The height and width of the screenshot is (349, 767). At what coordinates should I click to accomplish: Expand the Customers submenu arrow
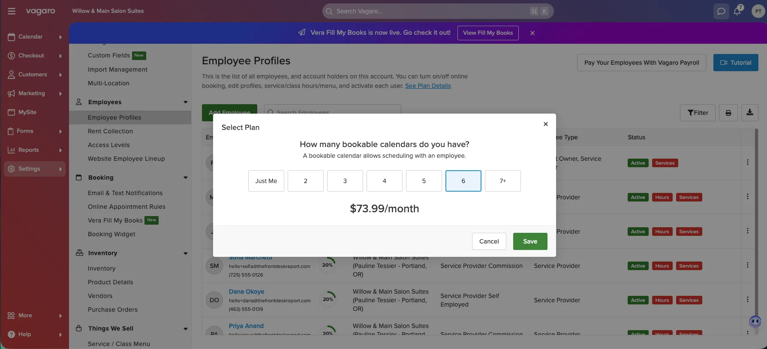[x=60, y=75]
